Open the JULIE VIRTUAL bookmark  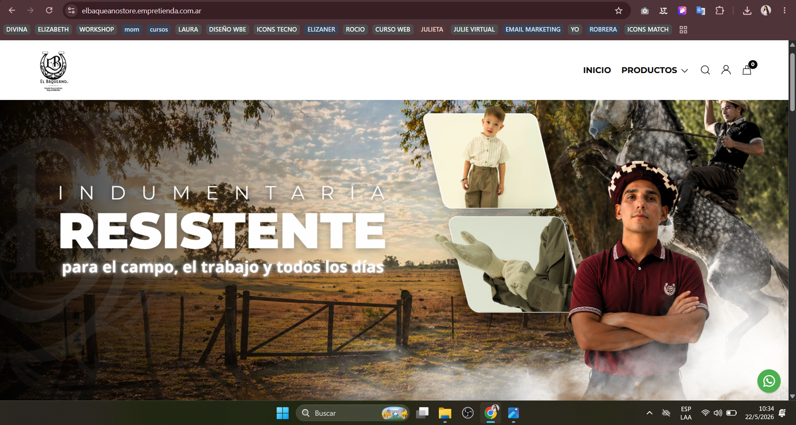pyautogui.click(x=474, y=29)
